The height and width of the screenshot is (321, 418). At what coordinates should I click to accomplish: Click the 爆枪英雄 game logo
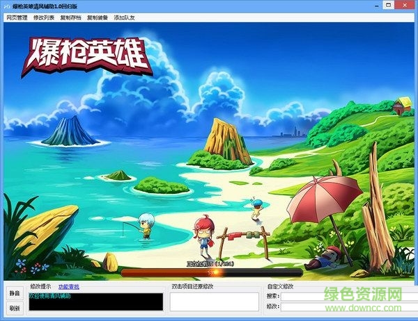pos(91,57)
